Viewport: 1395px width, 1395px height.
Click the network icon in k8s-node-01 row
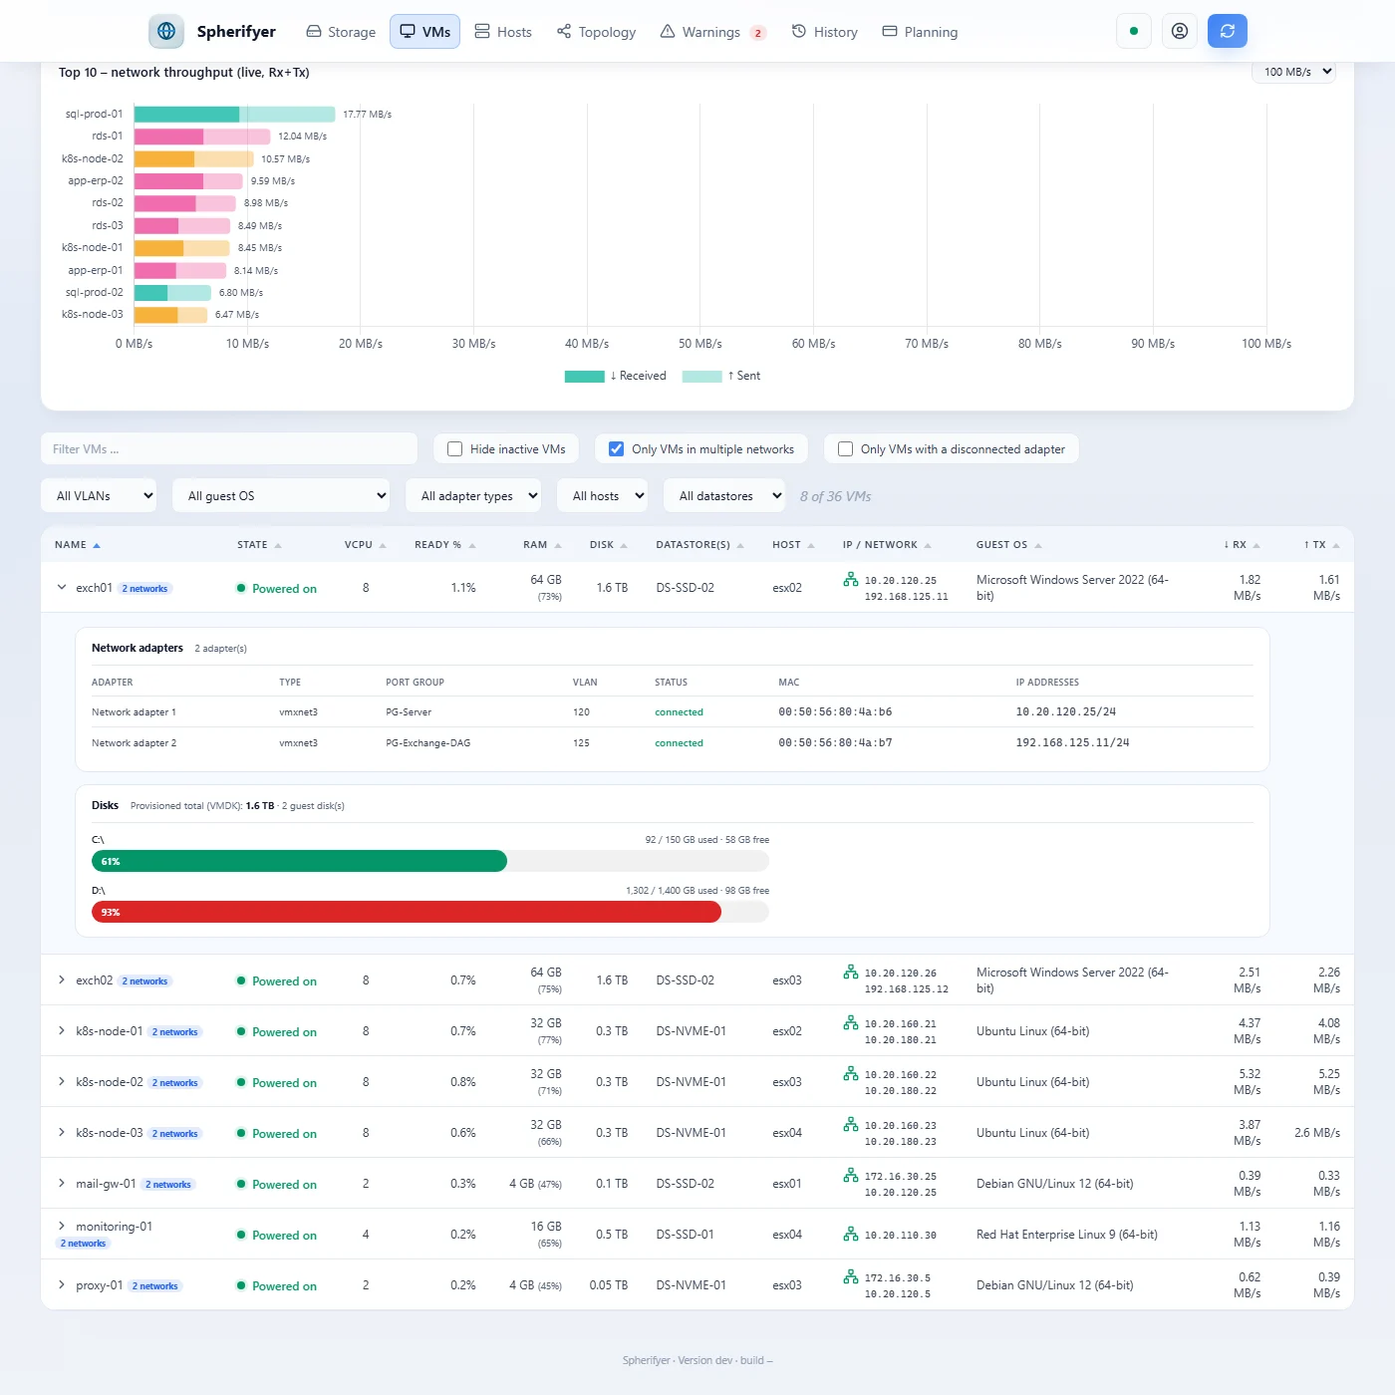(851, 1022)
